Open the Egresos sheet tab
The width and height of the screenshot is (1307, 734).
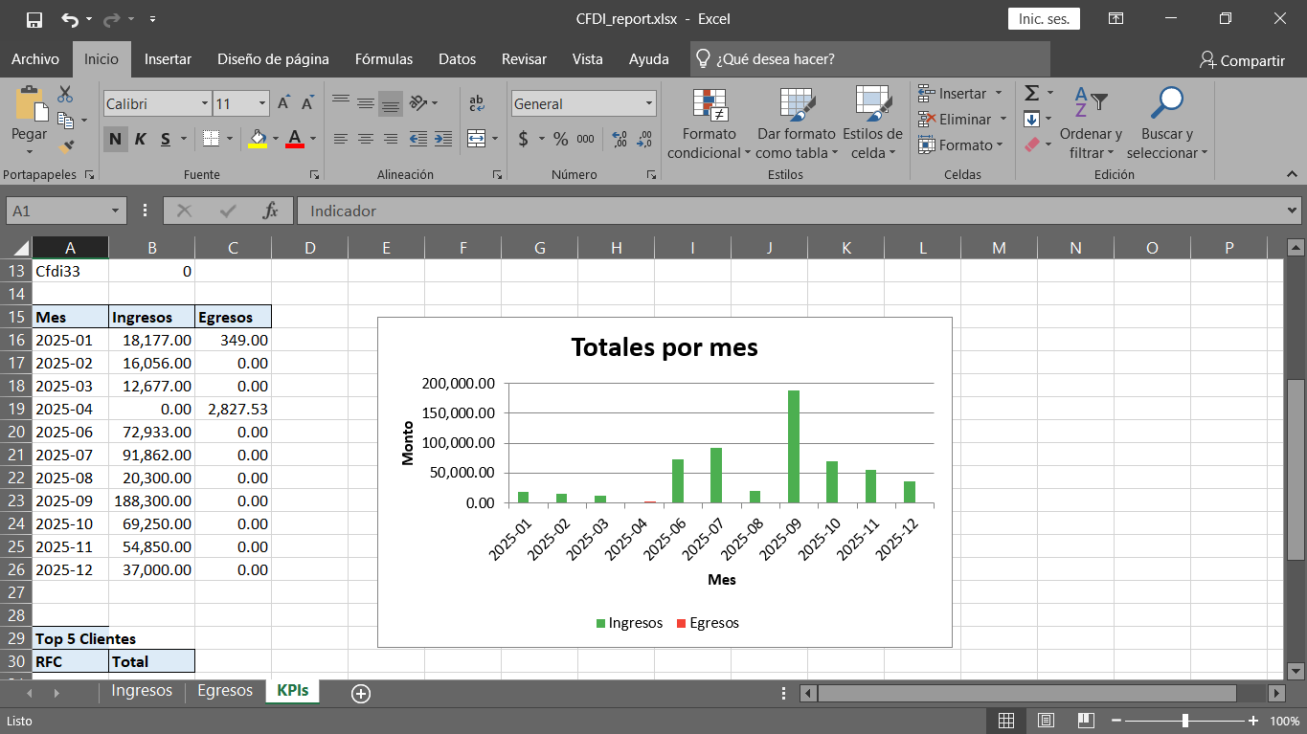[224, 689]
